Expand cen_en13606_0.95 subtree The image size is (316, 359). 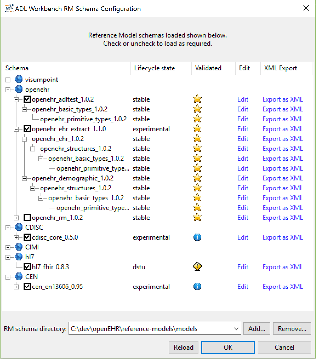pyautogui.click(x=16, y=287)
